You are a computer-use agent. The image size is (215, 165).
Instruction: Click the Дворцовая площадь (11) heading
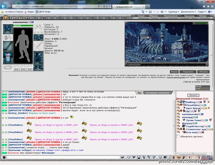[x=192, y=99]
